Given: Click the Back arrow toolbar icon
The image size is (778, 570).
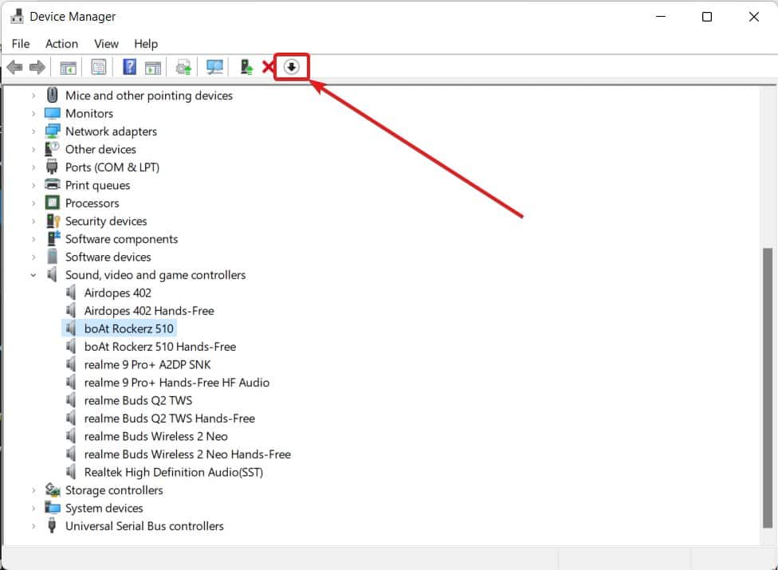Looking at the screenshot, I should click(14, 68).
